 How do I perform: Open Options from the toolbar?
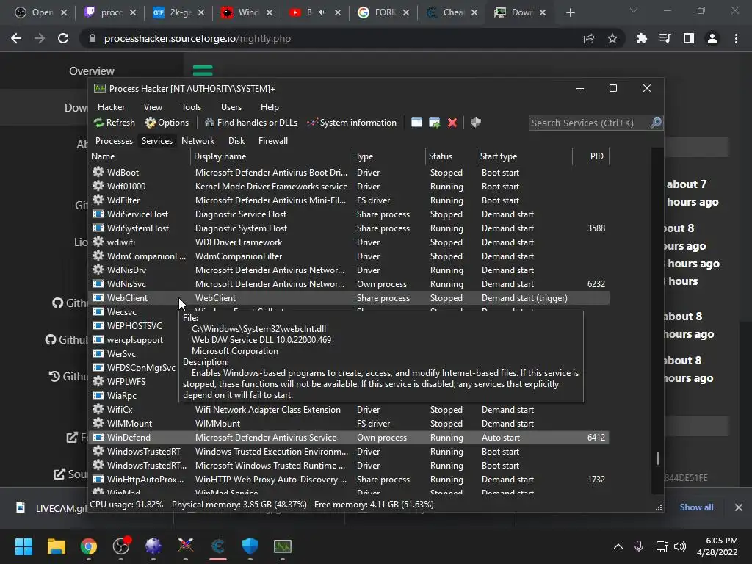click(x=167, y=123)
